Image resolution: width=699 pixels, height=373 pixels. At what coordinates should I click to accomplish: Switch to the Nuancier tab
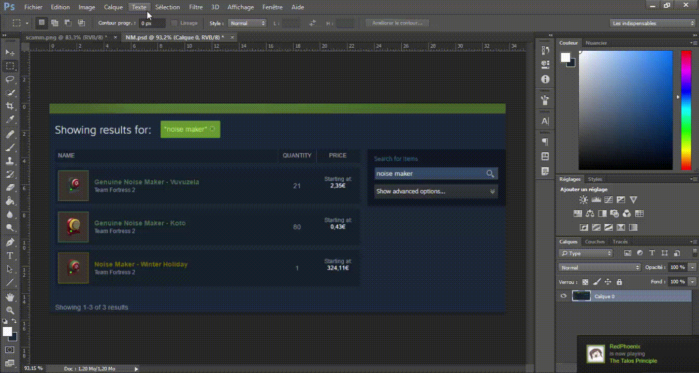[x=596, y=43]
